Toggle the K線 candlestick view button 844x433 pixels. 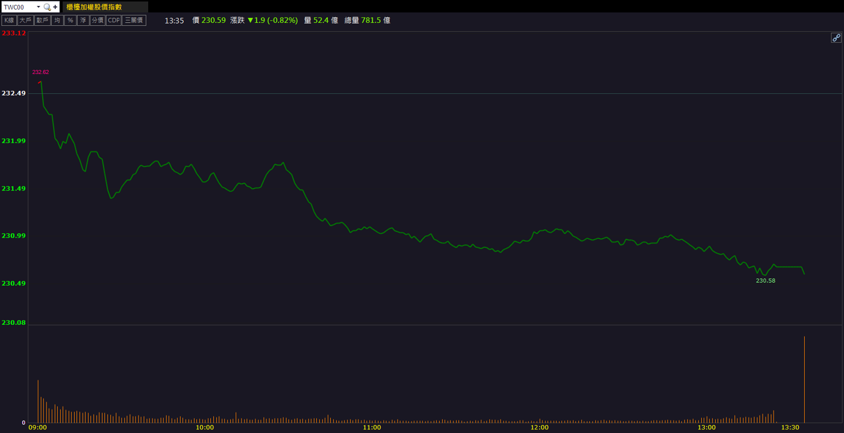pos(9,20)
